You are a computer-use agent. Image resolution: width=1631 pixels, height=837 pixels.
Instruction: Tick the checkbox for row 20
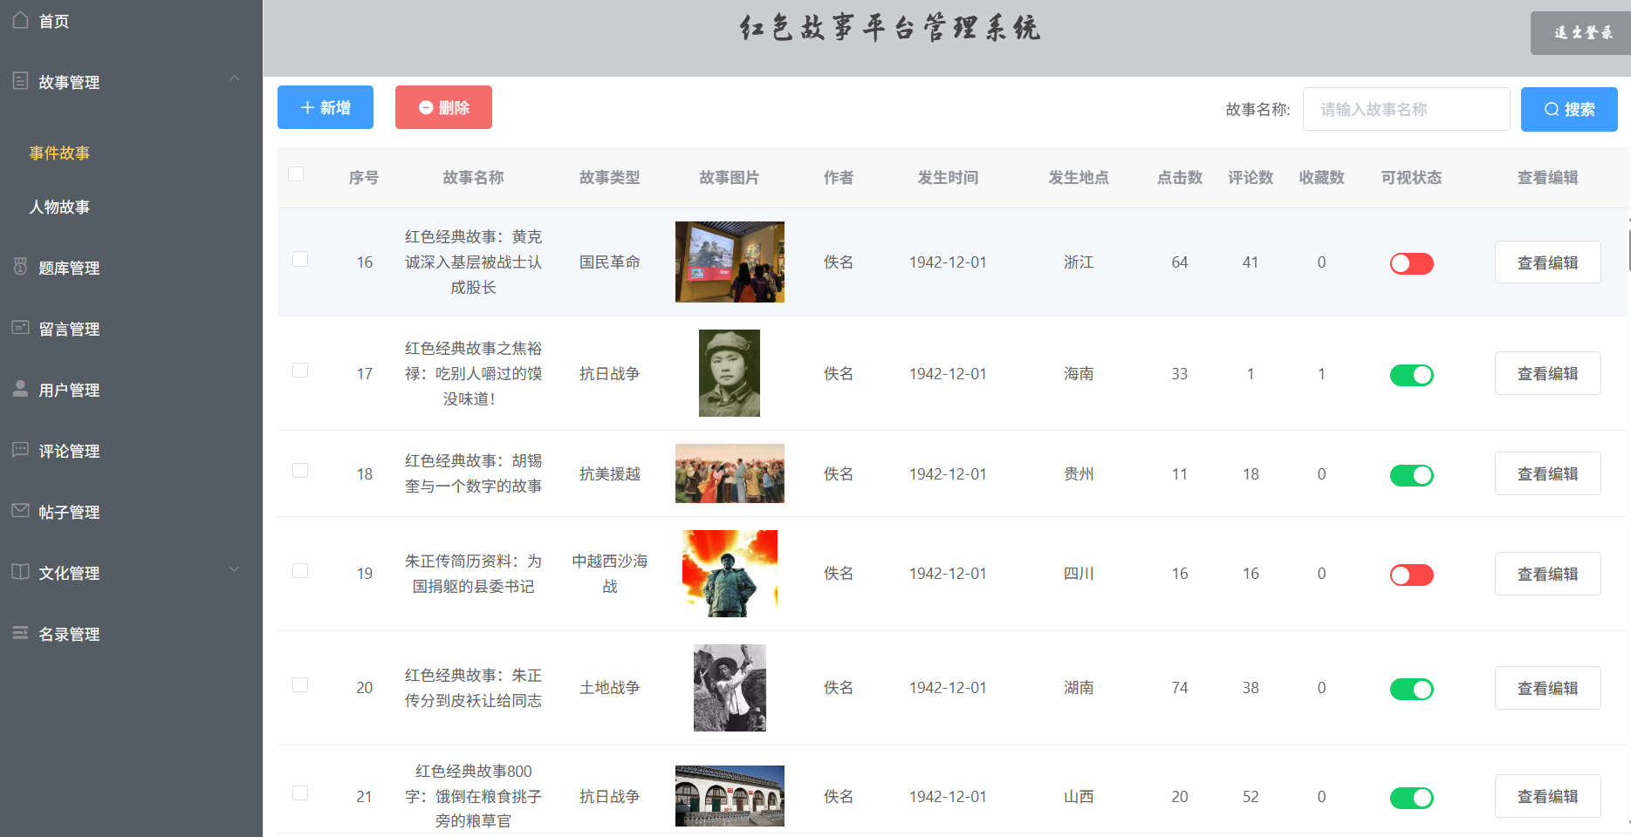[x=300, y=685]
